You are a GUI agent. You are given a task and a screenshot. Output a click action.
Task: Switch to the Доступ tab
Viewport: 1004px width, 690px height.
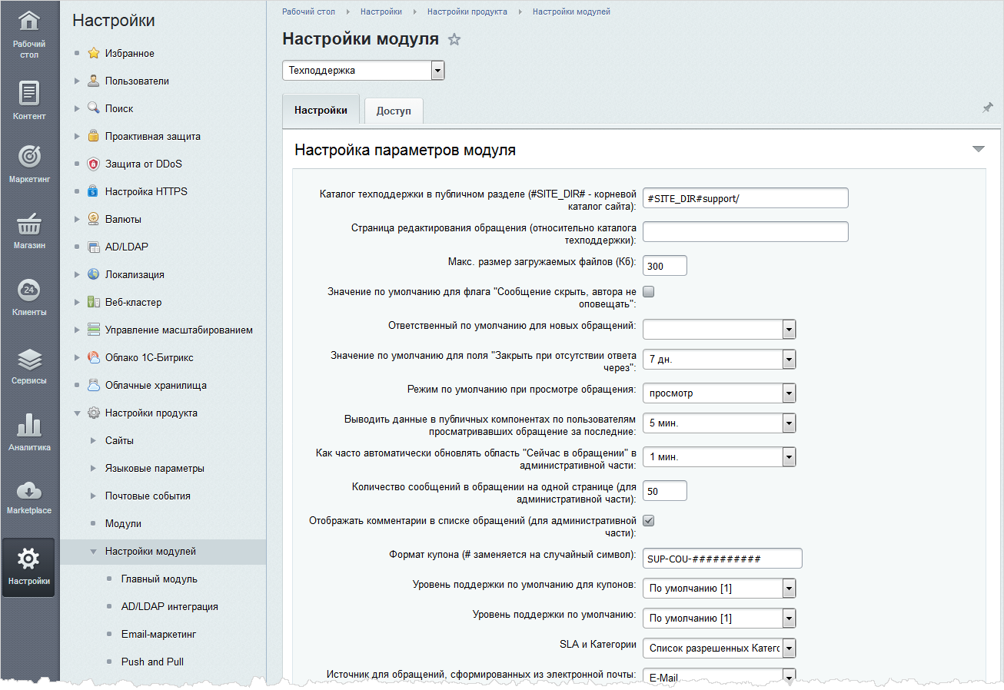(394, 111)
